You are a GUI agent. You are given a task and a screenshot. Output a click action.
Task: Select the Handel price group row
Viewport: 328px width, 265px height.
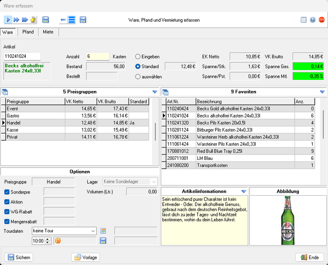(75, 123)
